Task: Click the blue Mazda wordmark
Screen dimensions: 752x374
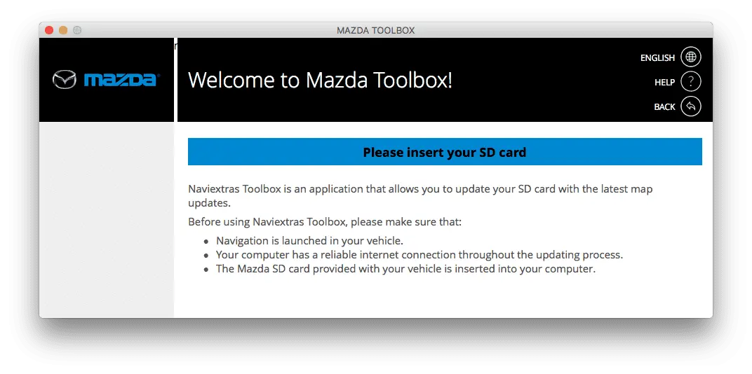Action: click(x=122, y=80)
